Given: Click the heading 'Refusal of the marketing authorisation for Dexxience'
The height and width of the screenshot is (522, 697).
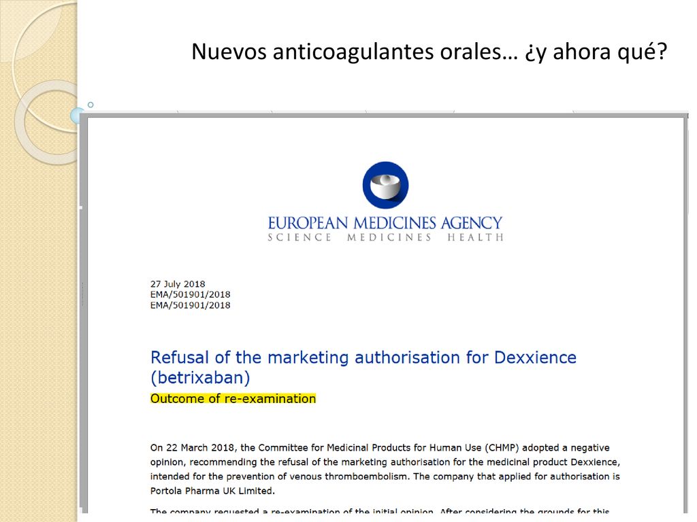Looking at the screenshot, I should (x=363, y=358).
